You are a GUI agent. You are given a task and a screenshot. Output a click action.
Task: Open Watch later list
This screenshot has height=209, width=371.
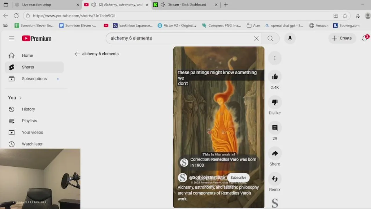point(34,144)
